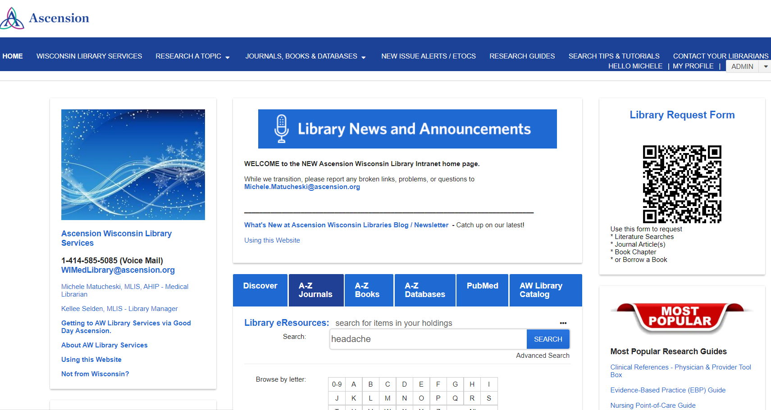Open About AW Library Services link
Image resolution: width=771 pixels, height=410 pixels.
tap(105, 345)
